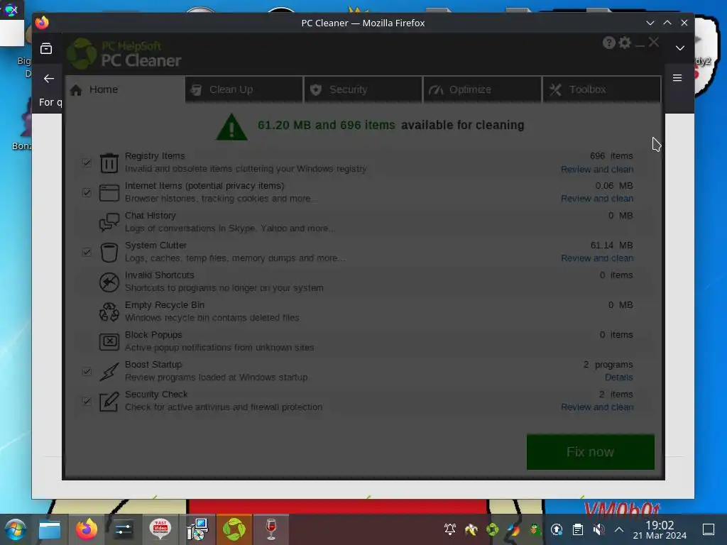Viewport: 727px width, 545px height.
Task: Click the Security Check pencil icon
Action: [x=109, y=402]
